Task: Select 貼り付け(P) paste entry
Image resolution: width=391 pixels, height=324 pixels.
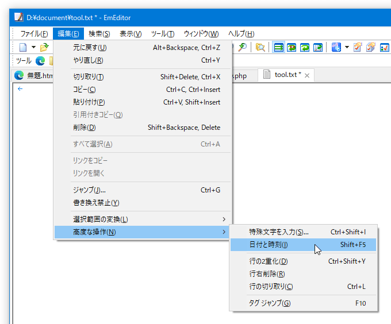Action: 143,102
